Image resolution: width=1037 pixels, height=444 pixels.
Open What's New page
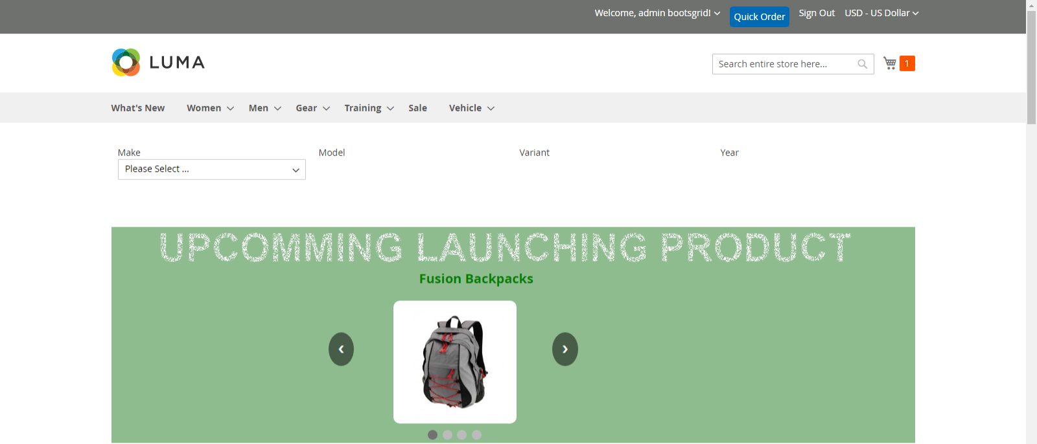[x=138, y=108]
